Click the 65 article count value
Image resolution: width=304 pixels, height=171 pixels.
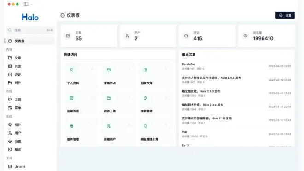(x=78, y=38)
